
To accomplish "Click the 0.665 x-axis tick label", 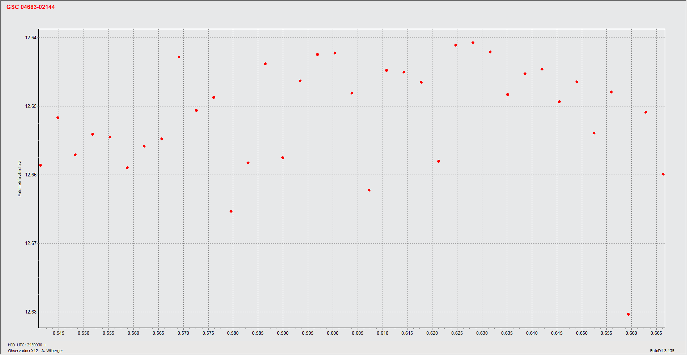I will 656,333.
